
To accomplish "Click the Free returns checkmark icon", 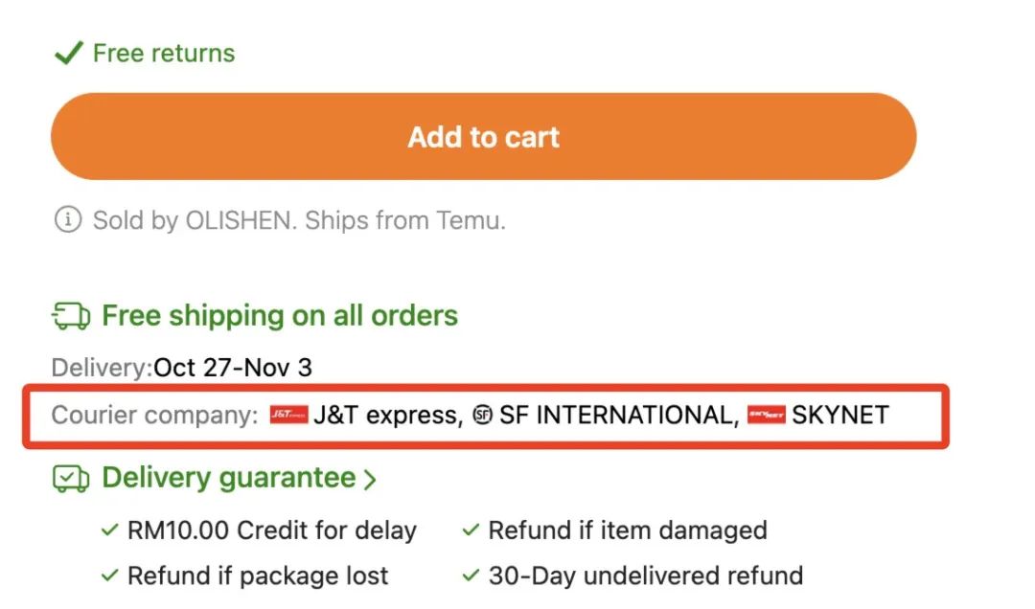I will (x=68, y=53).
